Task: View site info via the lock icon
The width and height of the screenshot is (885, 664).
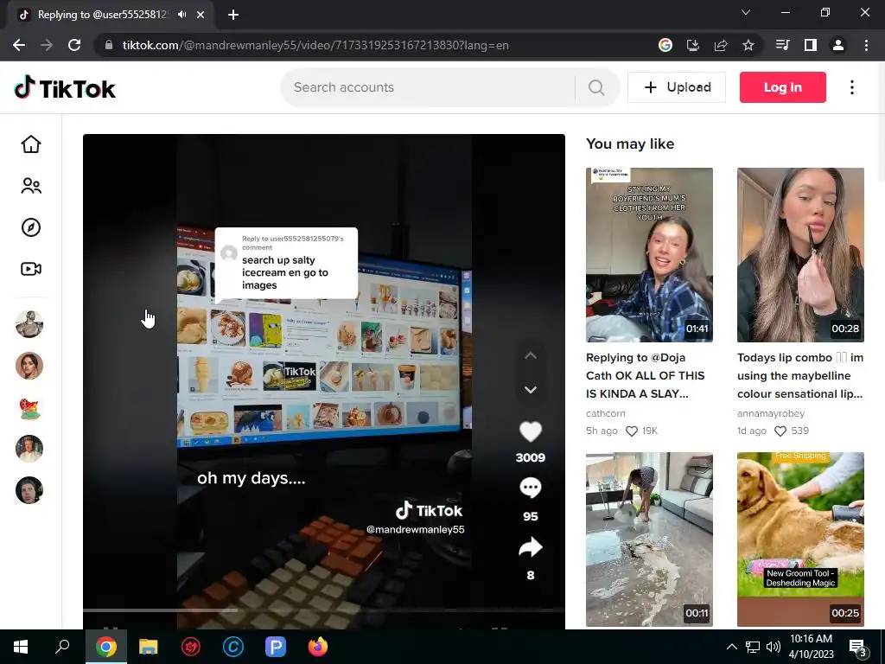Action: 109,45
